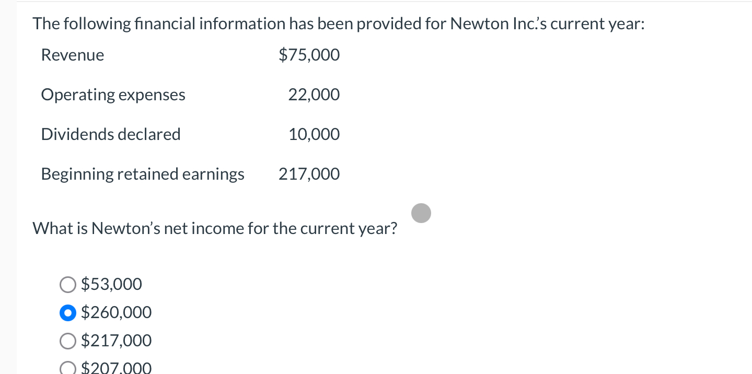Click the $260,000 answer label text
This screenshot has height=374, width=752.
click(x=115, y=313)
